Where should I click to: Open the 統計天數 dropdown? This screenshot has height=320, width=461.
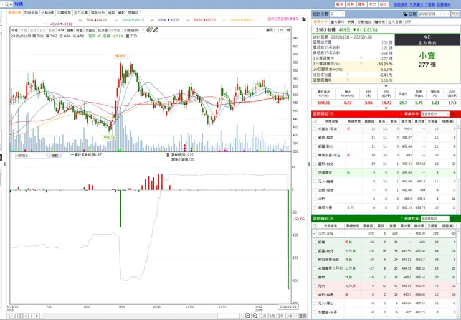pyautogui.click(x=338, y=13)
